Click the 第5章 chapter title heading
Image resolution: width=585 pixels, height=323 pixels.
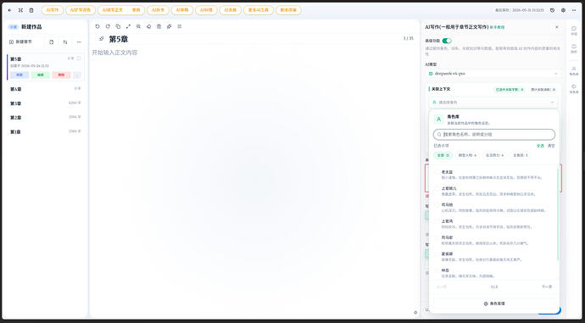point(118,39)
